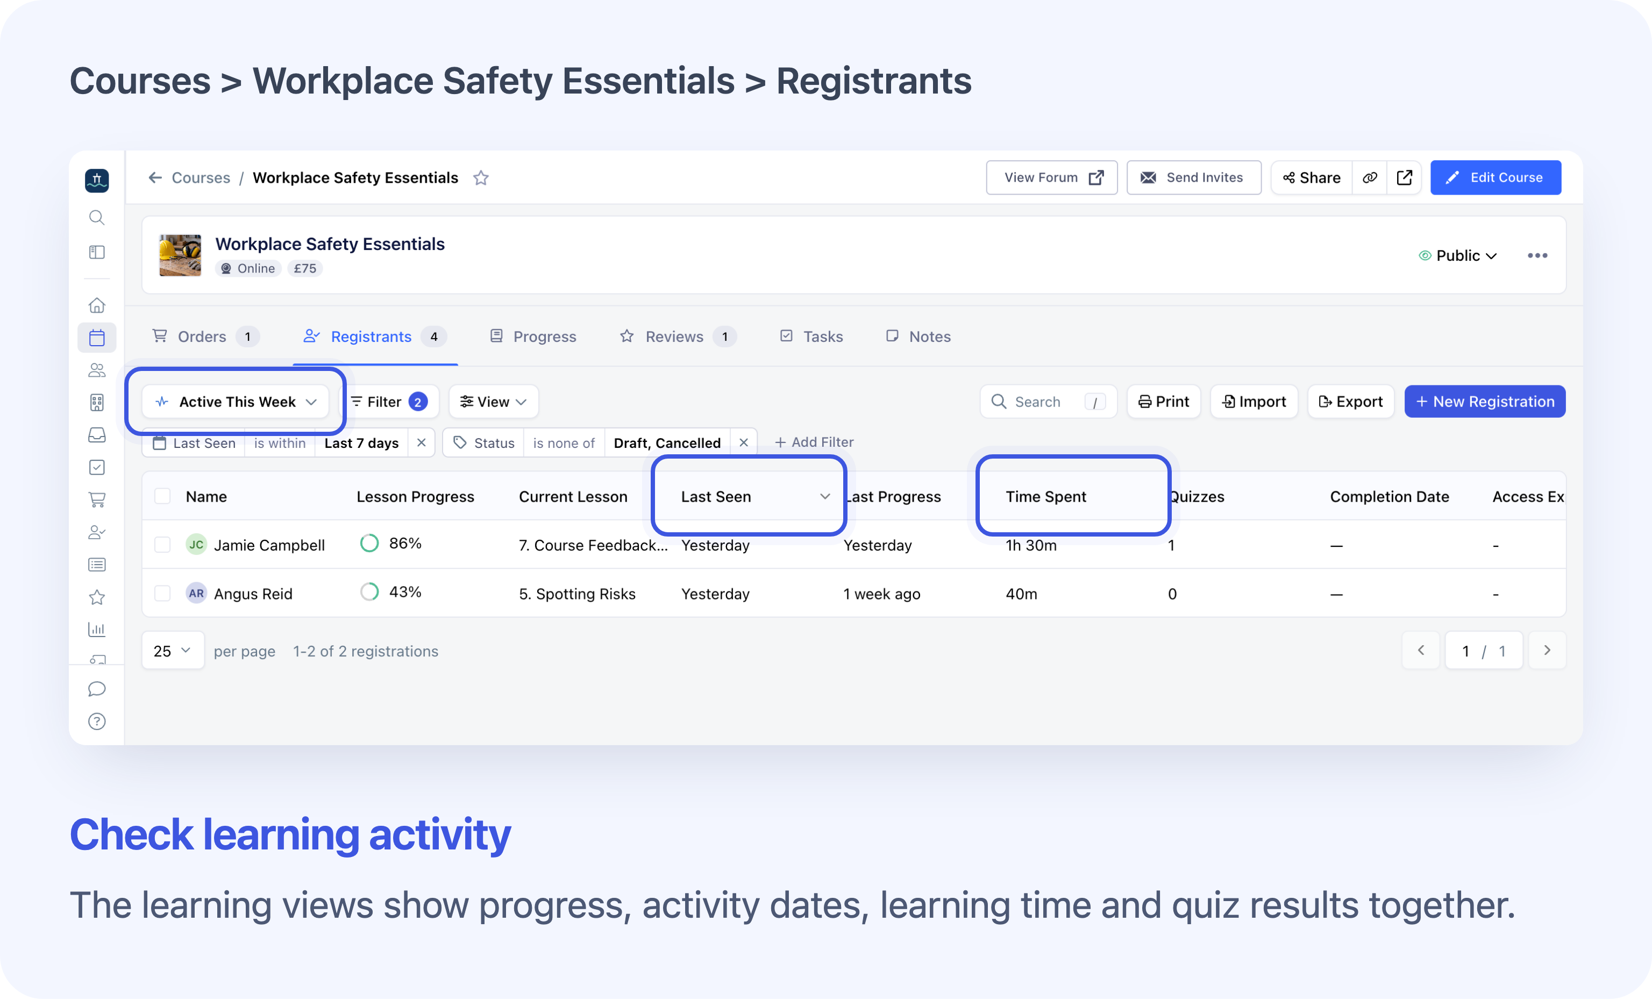Open the course in new window icon

point(1404,177)
